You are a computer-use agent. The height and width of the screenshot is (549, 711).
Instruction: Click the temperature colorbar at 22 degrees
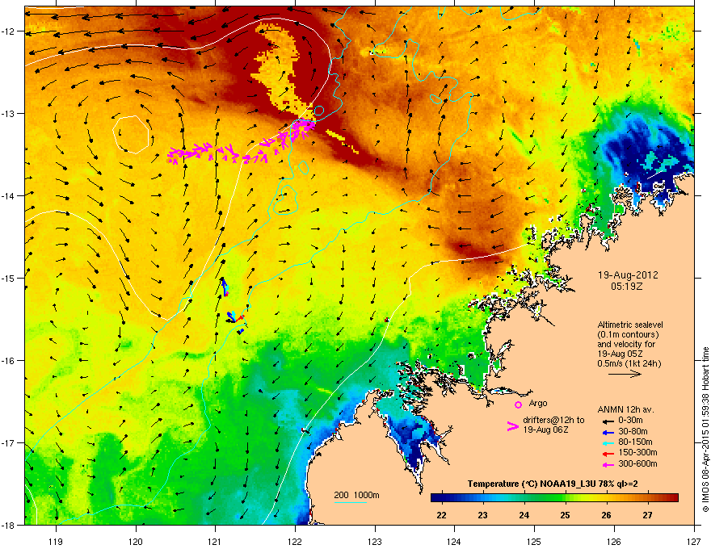pos(441,498)
